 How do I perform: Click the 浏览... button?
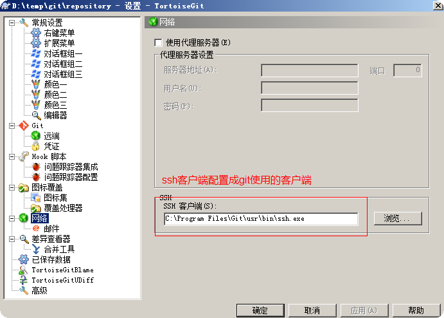click(398, 218)
